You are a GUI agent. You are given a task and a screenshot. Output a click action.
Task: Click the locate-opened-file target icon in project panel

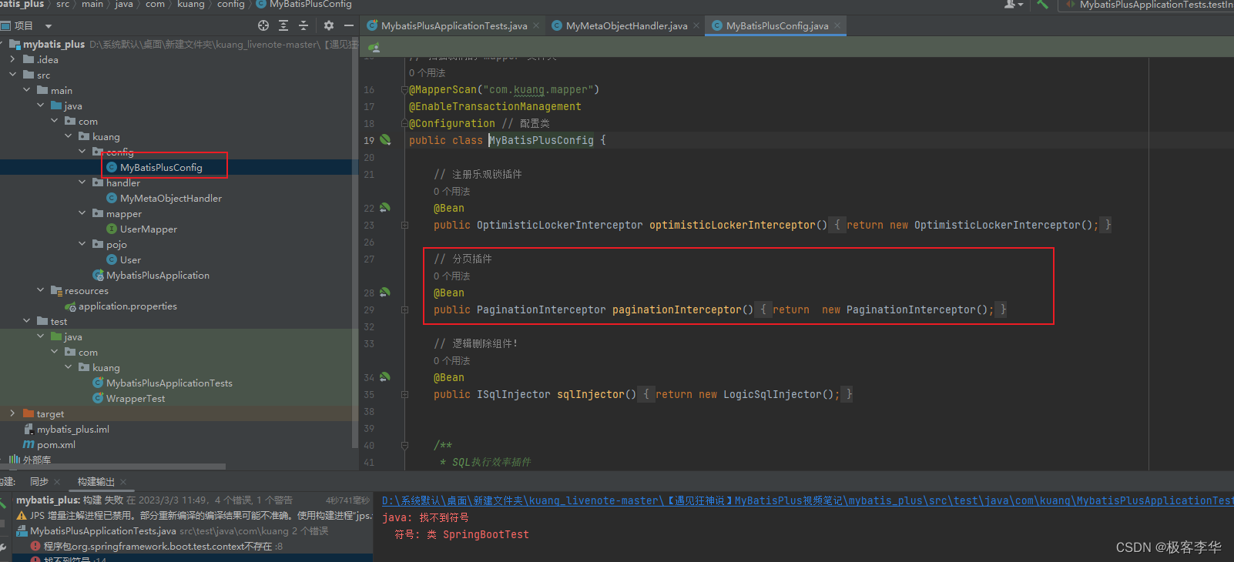point(263,25)
